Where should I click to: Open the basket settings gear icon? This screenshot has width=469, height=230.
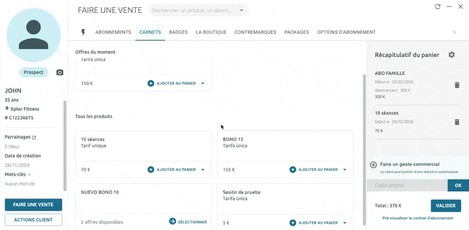coord(451,54)
